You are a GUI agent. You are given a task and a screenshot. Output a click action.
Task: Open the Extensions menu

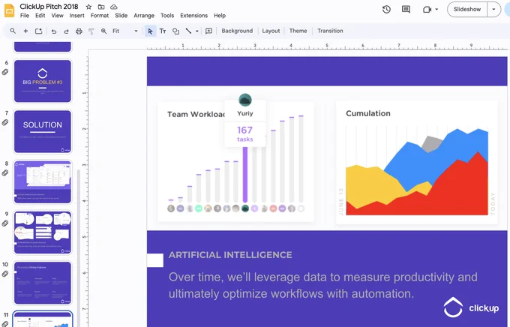coord(193,16)
